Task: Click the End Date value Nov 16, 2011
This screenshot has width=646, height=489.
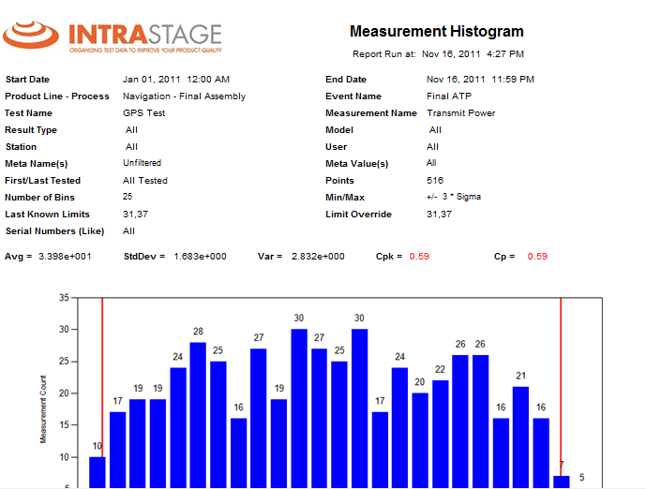Action: pos(480,80)
